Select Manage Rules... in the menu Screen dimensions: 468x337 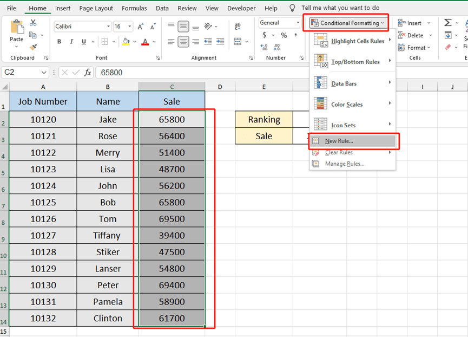tap(353, 164)
